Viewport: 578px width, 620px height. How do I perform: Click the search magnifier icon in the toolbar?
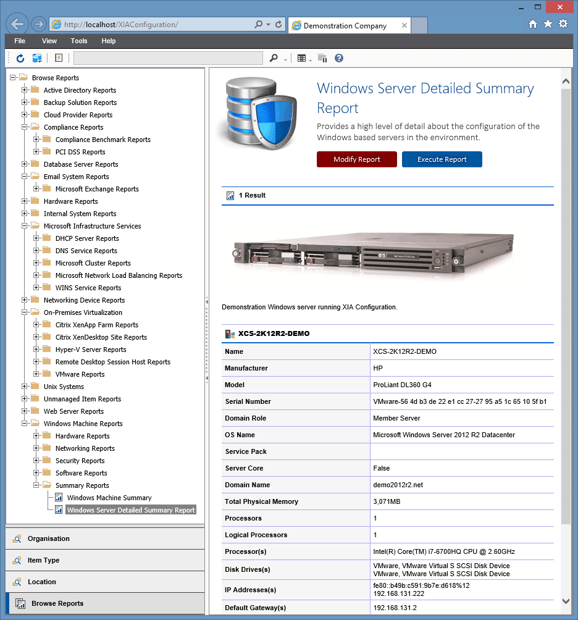274,58
